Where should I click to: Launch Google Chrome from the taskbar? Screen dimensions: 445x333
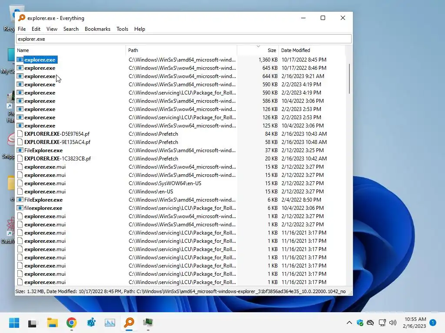coord(72,323)
